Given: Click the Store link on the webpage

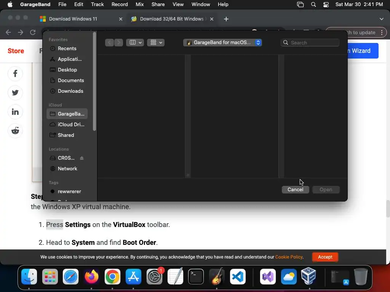Looking at the screenshot, I should coord(16,51).
